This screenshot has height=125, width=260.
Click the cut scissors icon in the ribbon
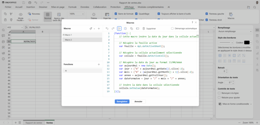(x=11, y=14)
